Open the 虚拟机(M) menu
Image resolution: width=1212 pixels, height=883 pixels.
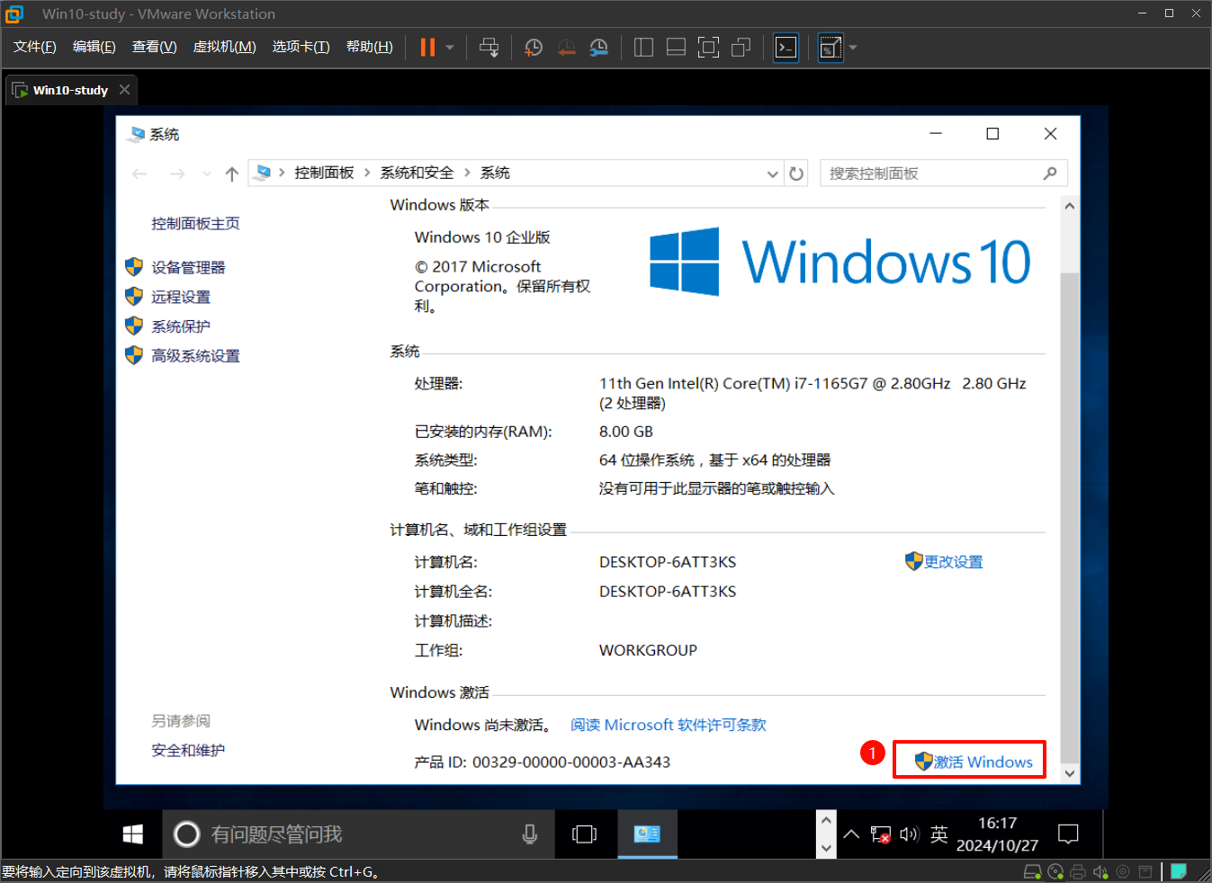[224, 47]
